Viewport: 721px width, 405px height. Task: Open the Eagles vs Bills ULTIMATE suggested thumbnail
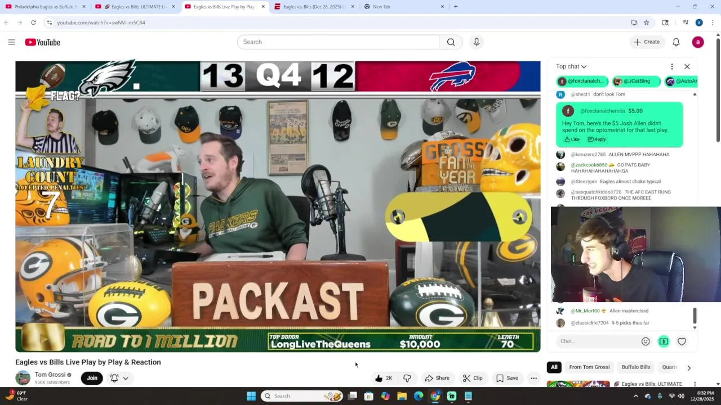[578, 384]
